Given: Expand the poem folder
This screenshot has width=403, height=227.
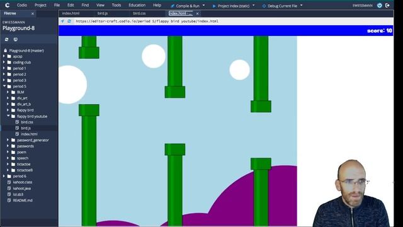Looking at the screenshot, I should pyautogui.click(x=8, y=152).
